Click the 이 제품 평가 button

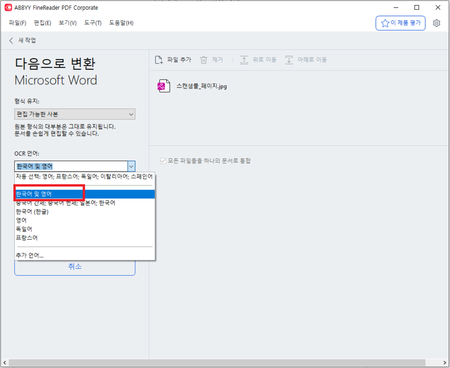pyautogui.click(x=400, y=23)
